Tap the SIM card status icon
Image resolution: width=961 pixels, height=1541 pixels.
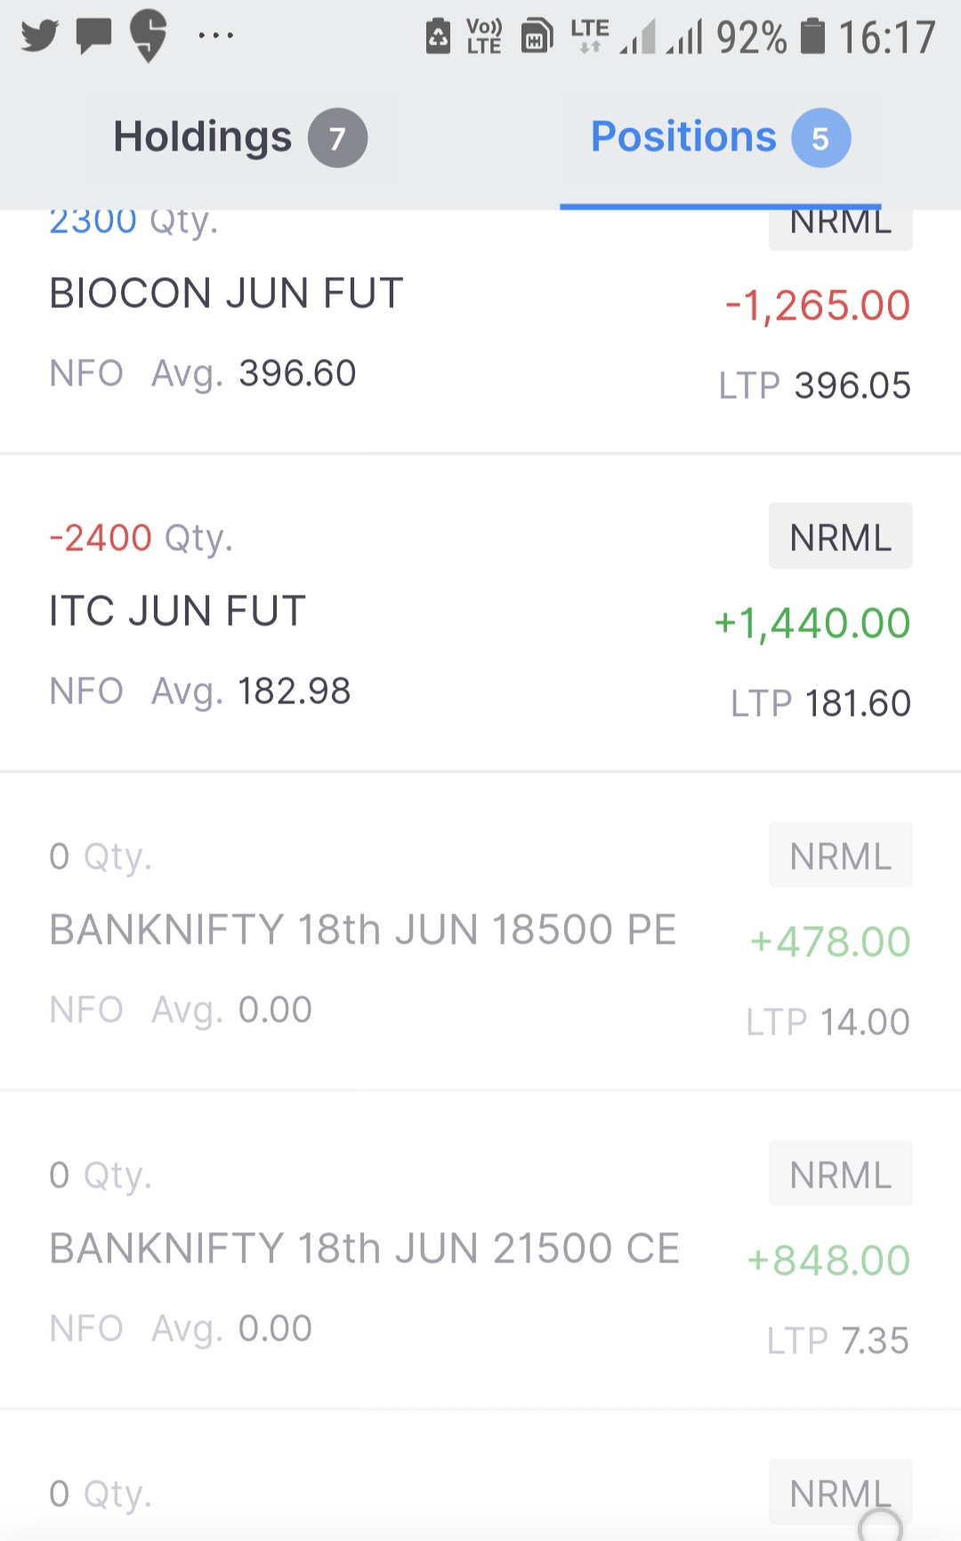point(537,36)
